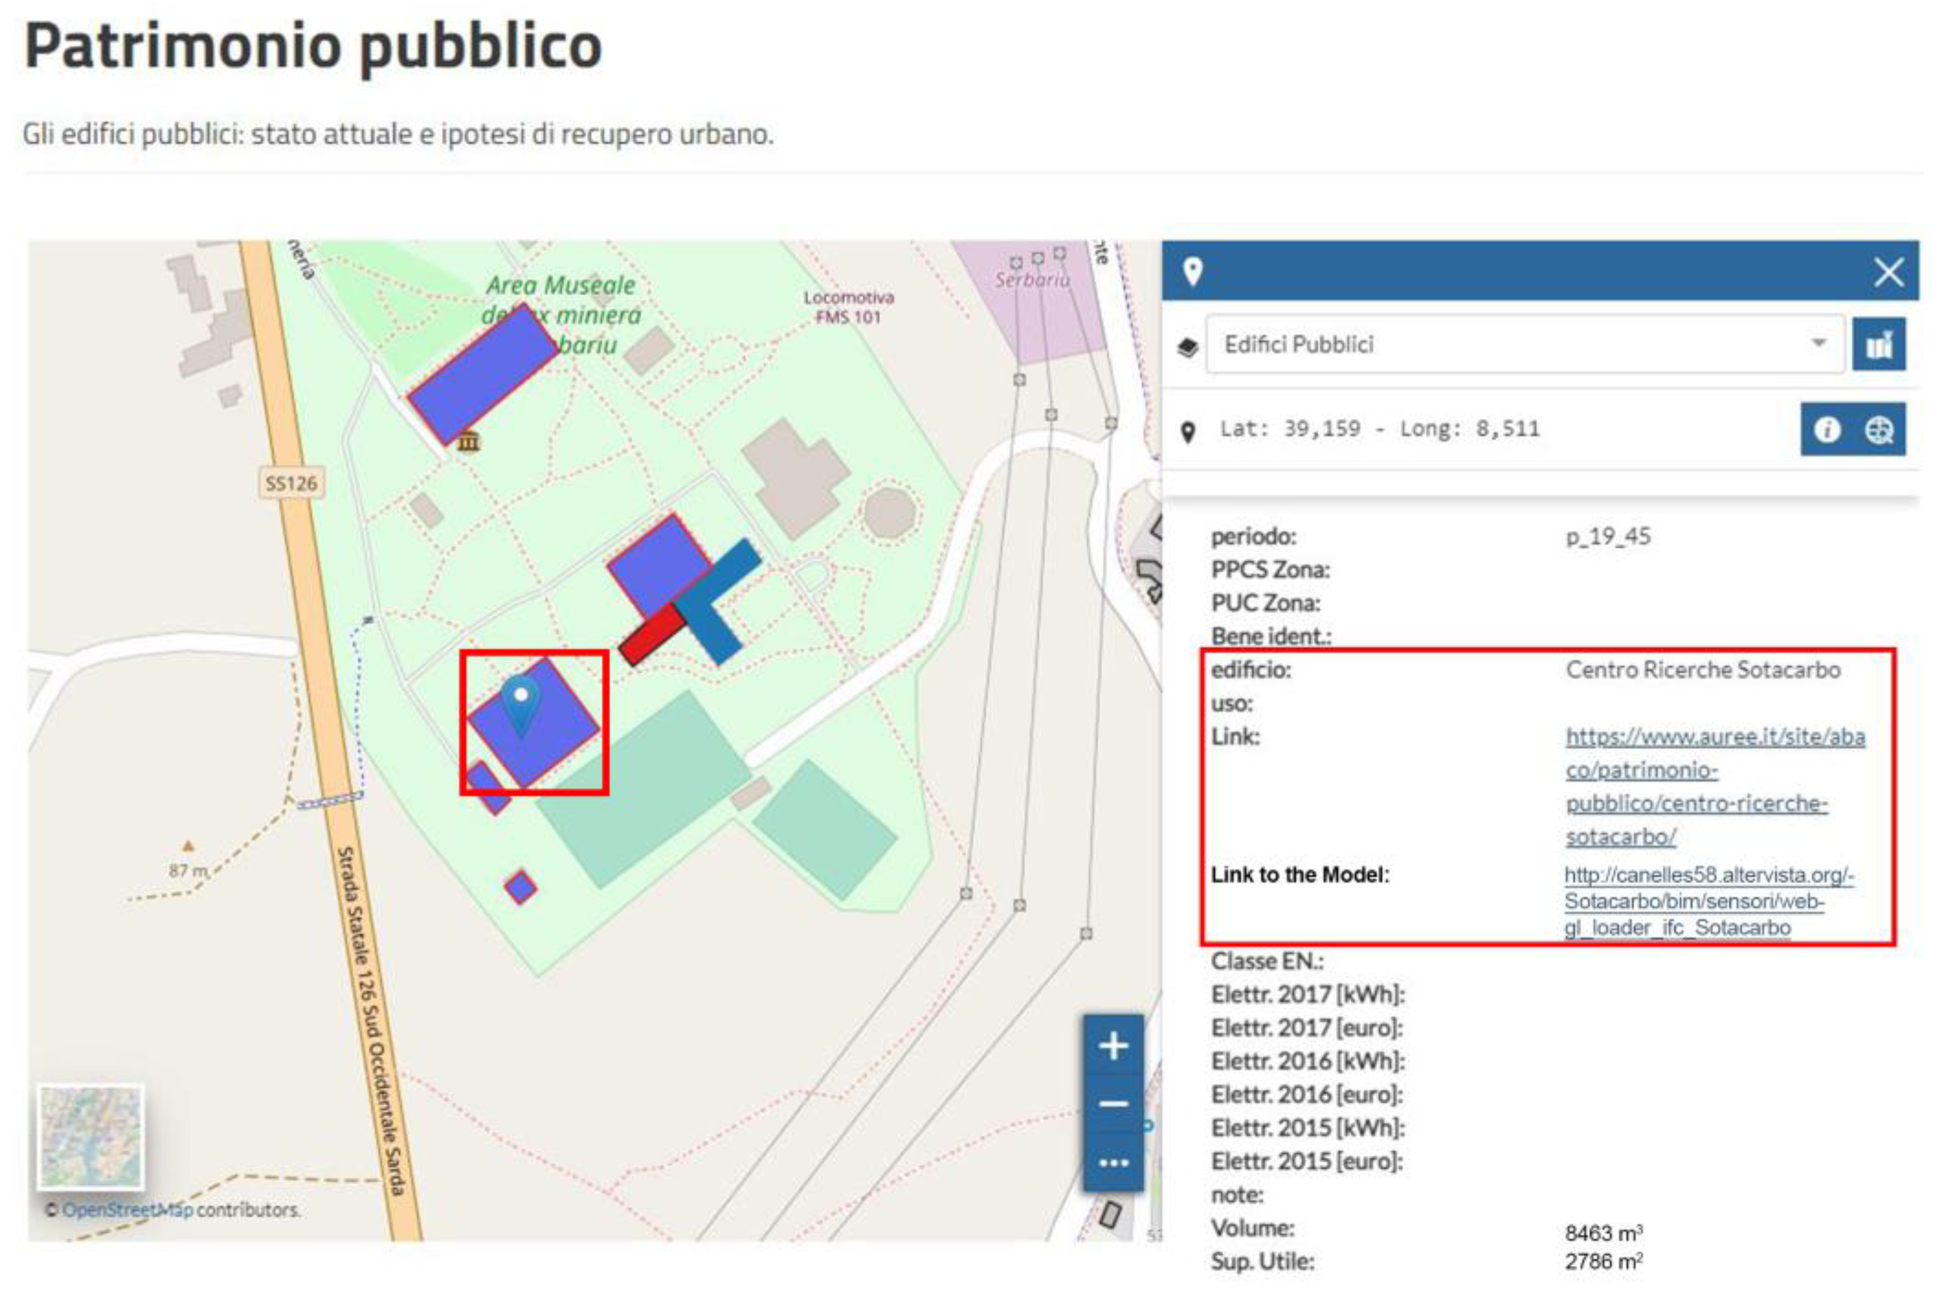
Task: Click the zoom in button on the map
Action: click(x=1114, y=1045)
